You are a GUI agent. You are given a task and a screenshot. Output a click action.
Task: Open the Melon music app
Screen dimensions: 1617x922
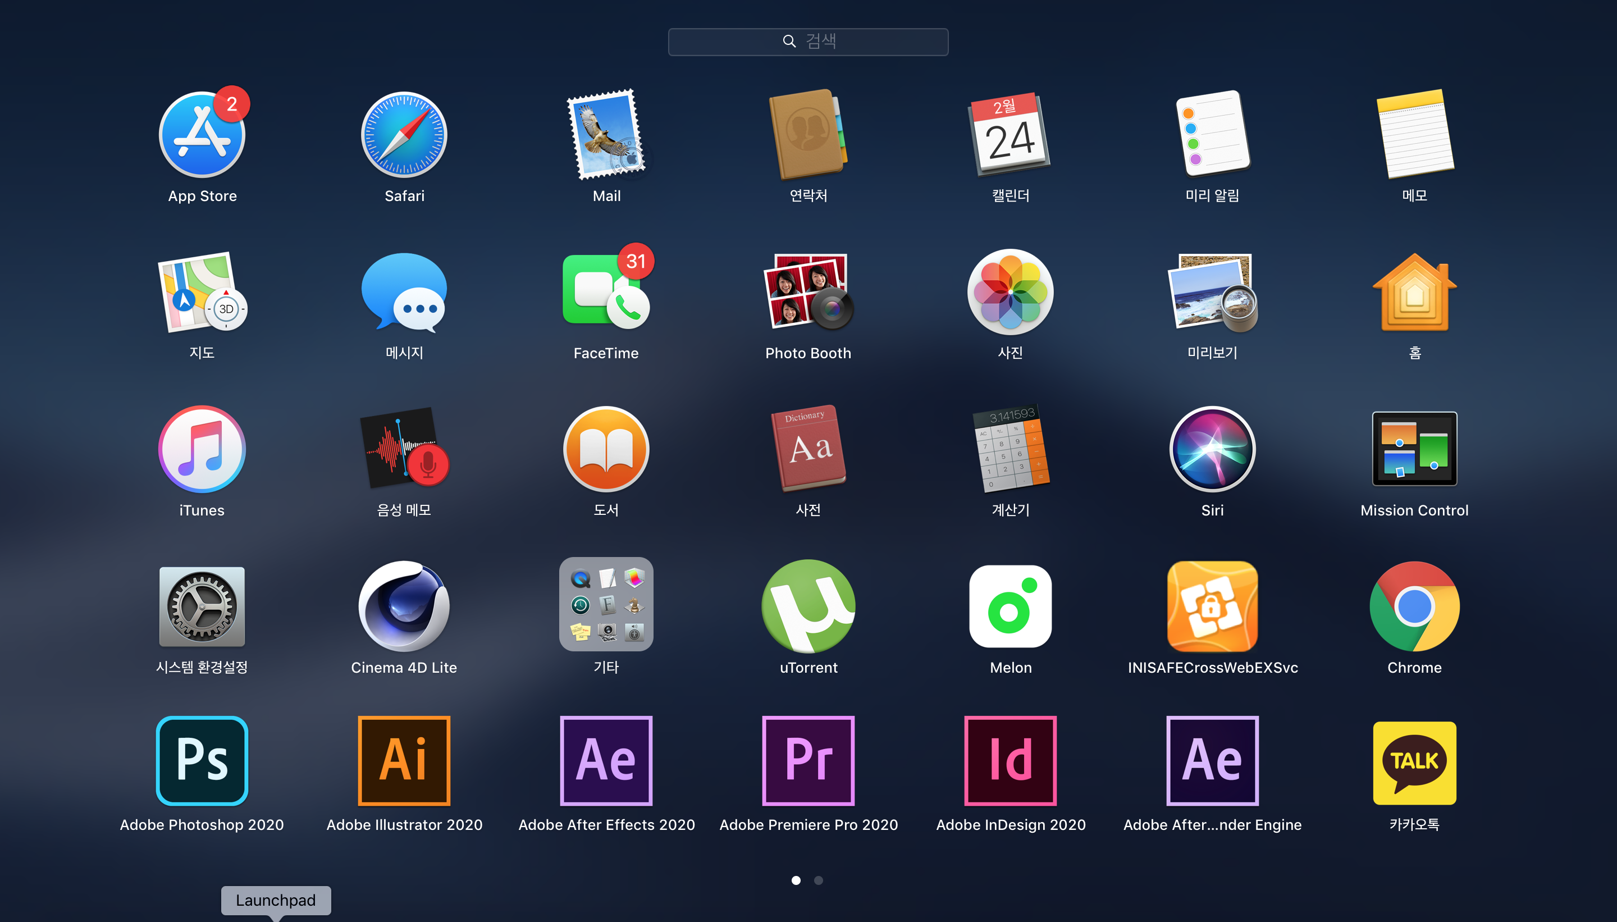tap(1011, 606)
